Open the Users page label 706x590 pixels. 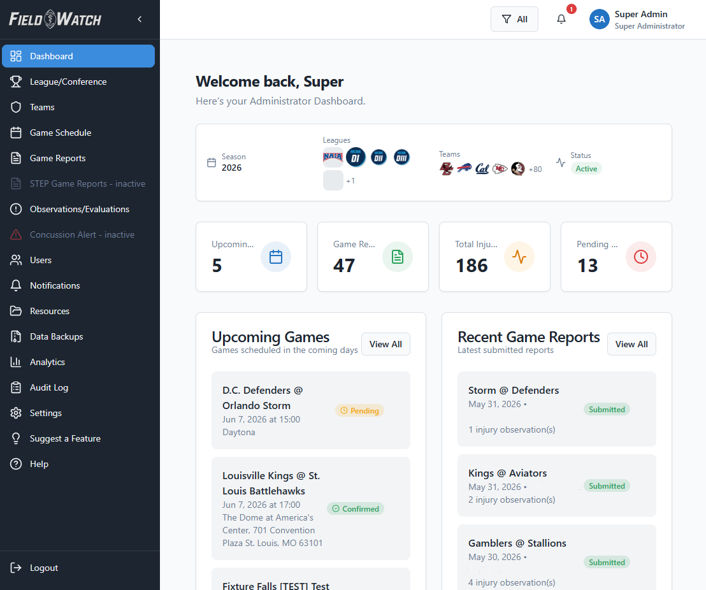(x=41, y=260)
